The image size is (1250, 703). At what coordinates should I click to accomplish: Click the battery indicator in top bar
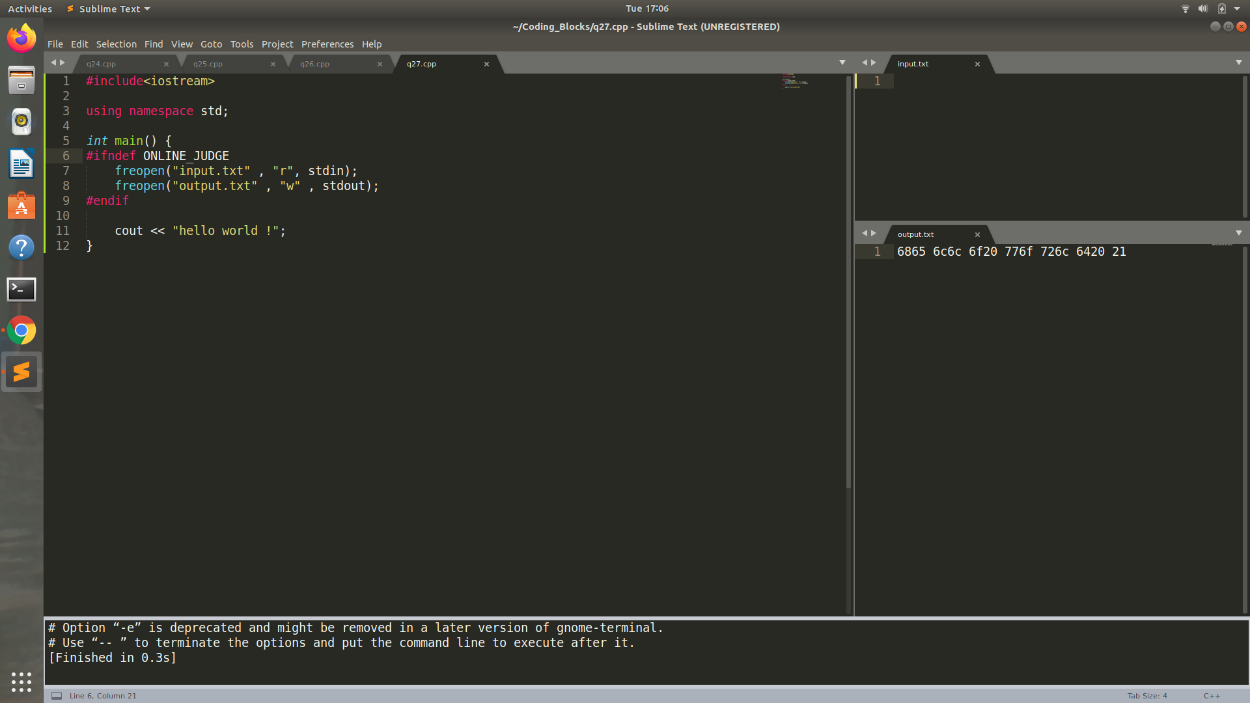coord(1222,8)
